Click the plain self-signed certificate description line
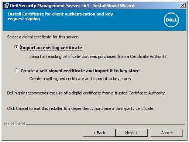Screen dimensions: 189x142 click(x=80, y=79)
